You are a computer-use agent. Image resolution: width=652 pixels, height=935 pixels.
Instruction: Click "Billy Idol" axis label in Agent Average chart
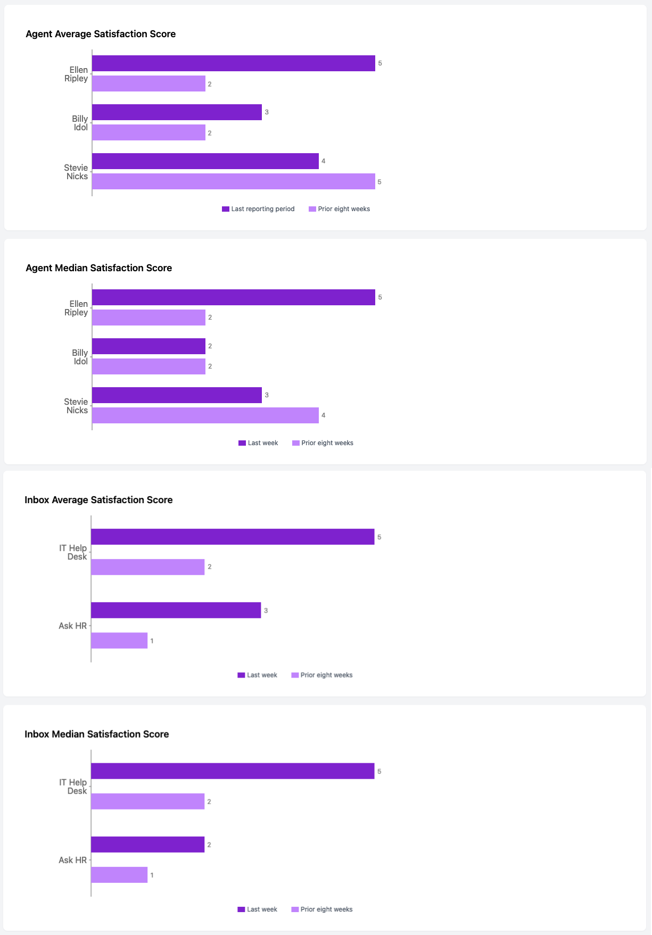pyautogui.click(x=80, y=123)
